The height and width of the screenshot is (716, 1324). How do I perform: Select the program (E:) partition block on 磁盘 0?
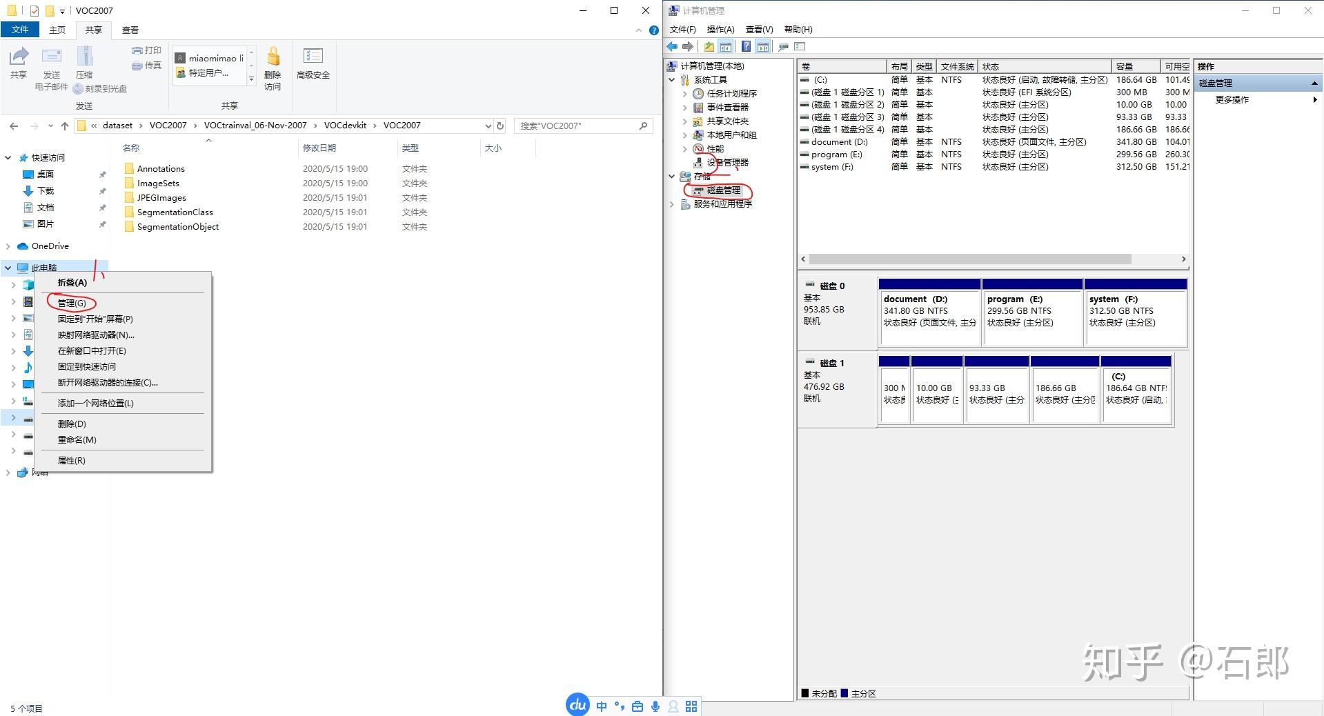[1032, 312]
